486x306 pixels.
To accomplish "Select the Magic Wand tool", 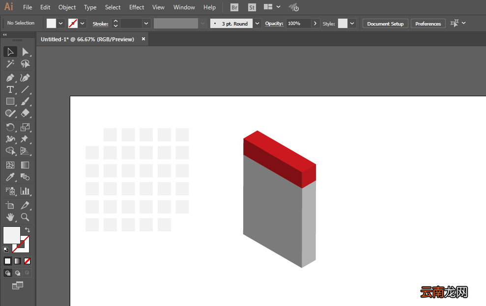I will [x=10, y=64].
